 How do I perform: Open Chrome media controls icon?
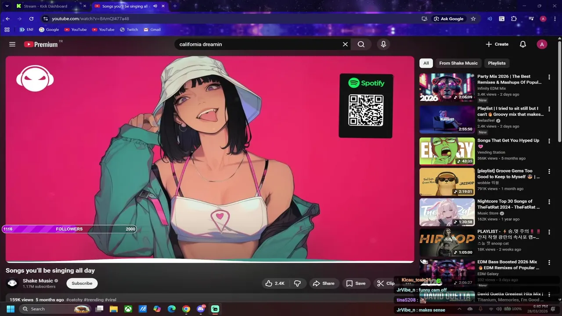click(x=531, y=19)
